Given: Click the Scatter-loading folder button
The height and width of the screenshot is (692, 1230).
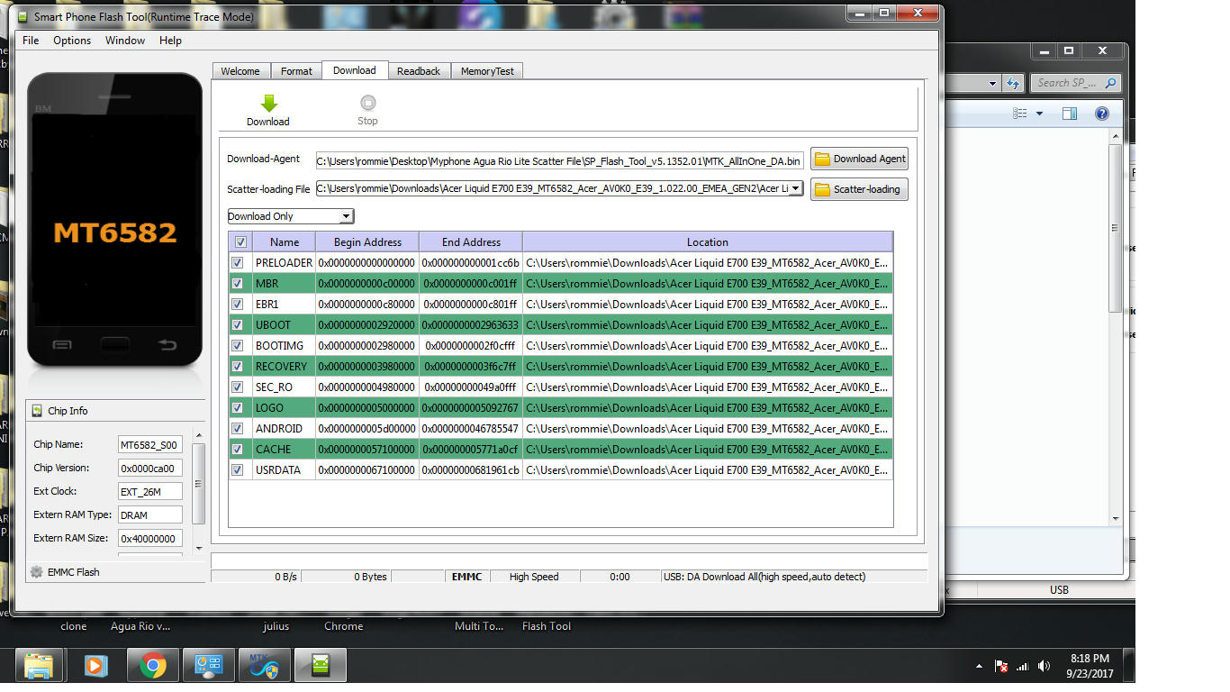Looking at the screenshot, I should 859,190.
